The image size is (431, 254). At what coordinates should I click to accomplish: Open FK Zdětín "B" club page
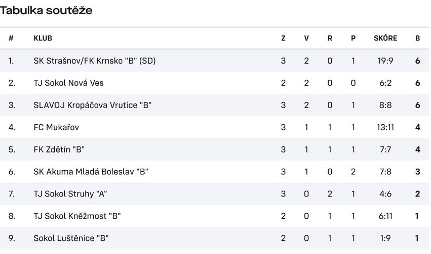click(x=59, y=149)
